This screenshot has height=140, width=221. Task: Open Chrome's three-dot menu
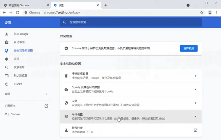click(x=217, y=12)
